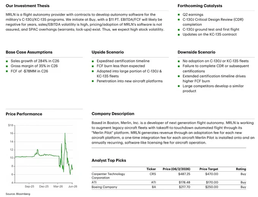Viewport: 258px width, 197px height.
Task: Click the 'ATI' ticker cell
Action: (153, 182)
